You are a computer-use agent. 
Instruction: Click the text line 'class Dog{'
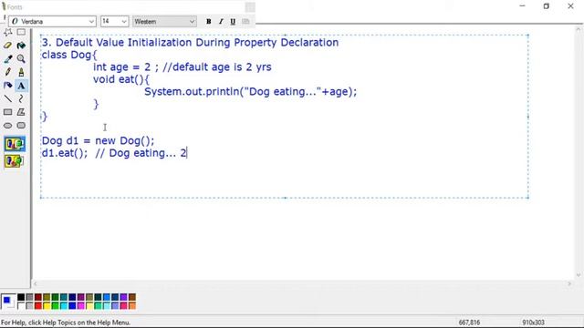coord(69,55)
